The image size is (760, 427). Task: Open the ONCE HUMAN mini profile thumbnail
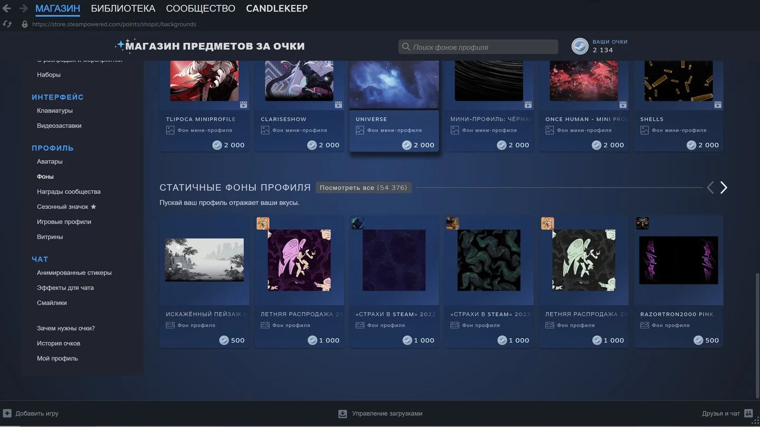pyautogui.click(x=584, y=81)
